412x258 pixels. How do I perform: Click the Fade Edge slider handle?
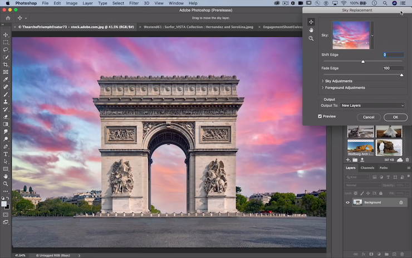click(x=401, y=75)
